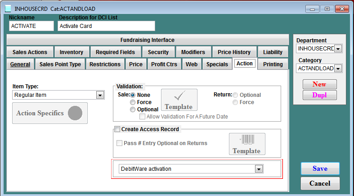
Task: Select the Optional return validation option
Action: (x=235, y=95)
